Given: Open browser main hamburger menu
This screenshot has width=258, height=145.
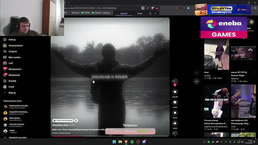Looking at the screenshot, I should [x=255, y=8].
